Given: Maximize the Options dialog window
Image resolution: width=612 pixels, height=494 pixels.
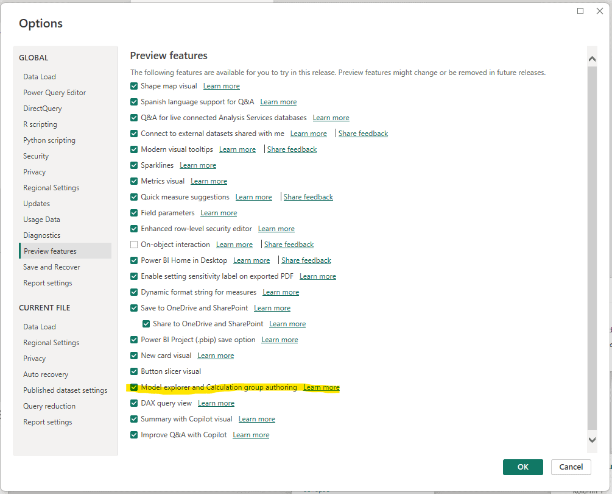Looking at the screenshot, I should 580,11.
